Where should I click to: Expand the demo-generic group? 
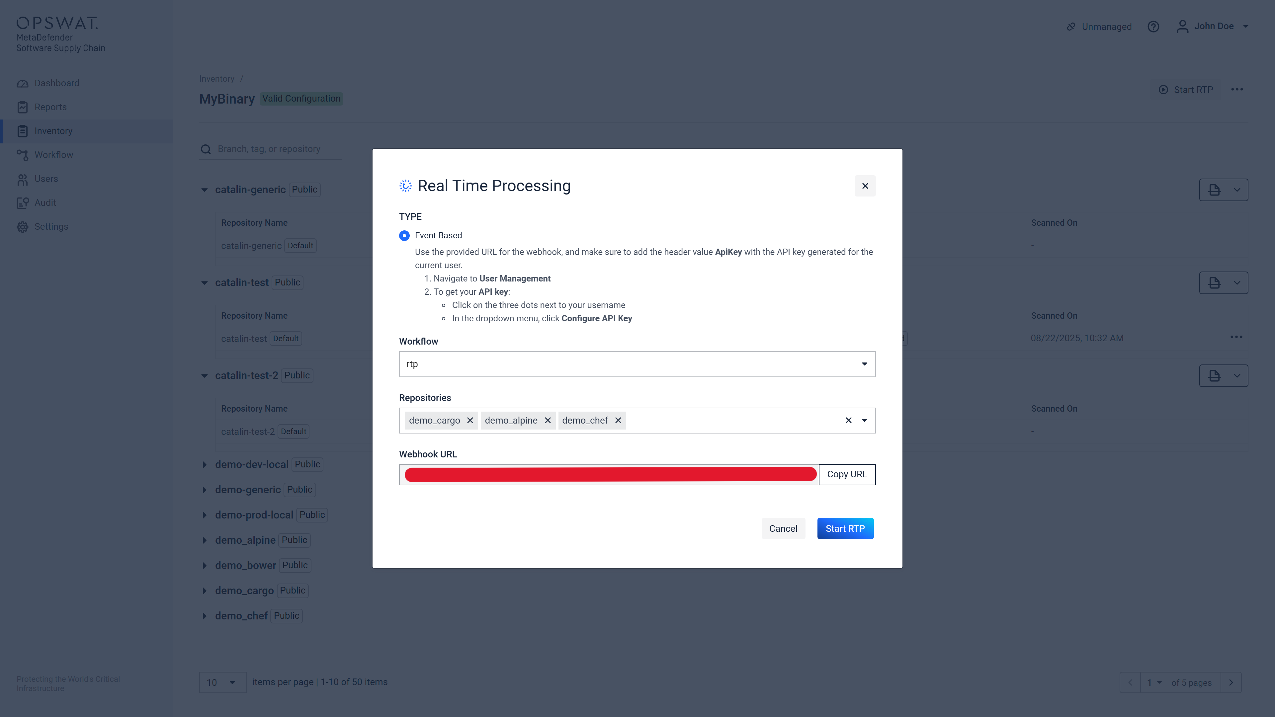pyautogui.click(x=204, y=490)
